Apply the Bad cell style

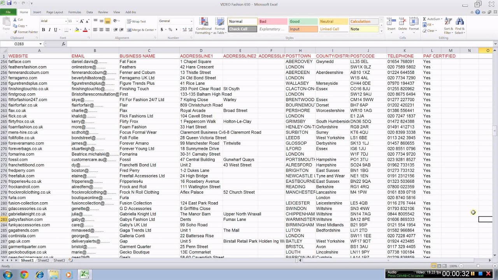272,22
